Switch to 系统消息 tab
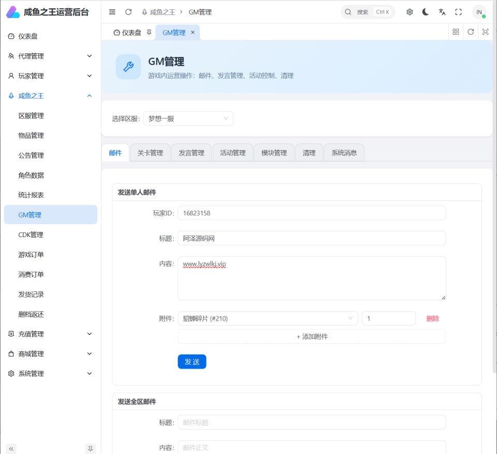This screenshot has height=454, width=497. [x=344, y=153]
